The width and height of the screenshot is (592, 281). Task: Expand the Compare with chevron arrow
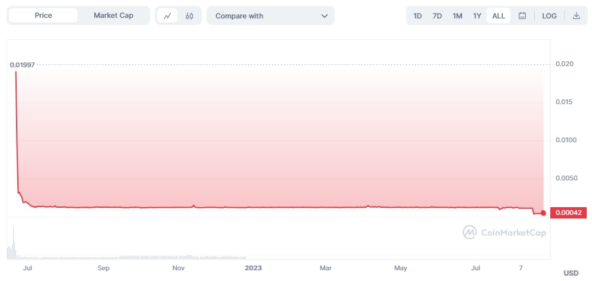(x=325, y=16)
